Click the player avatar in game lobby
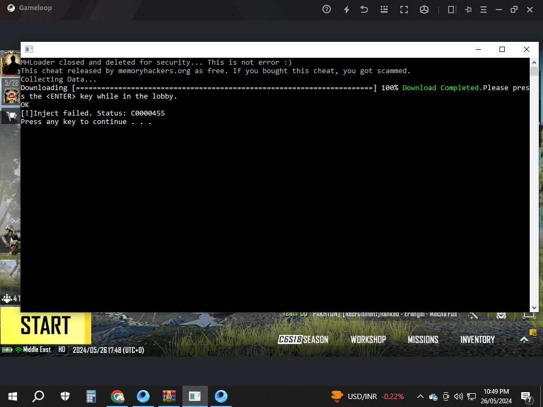Image resolution: width=543 pixels, height=407 pixels. click(11, 64)
